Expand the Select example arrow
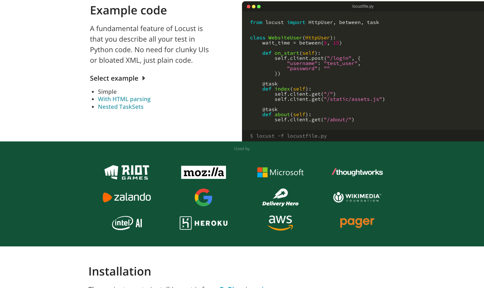 [144, 78]
